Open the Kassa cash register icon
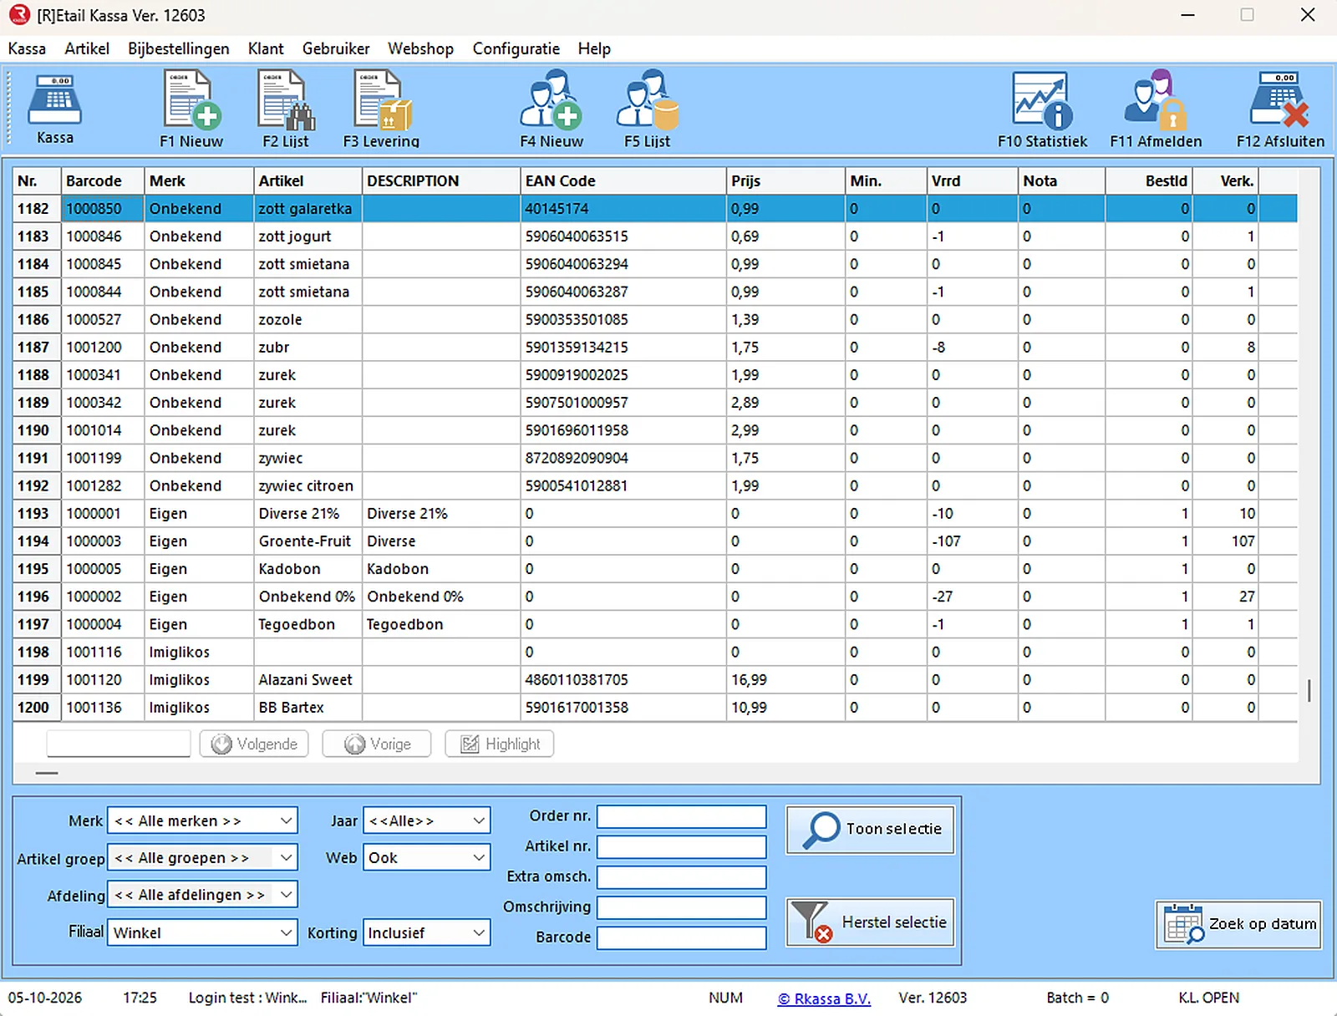The image size is (1337, 1016). pos(55,109)
